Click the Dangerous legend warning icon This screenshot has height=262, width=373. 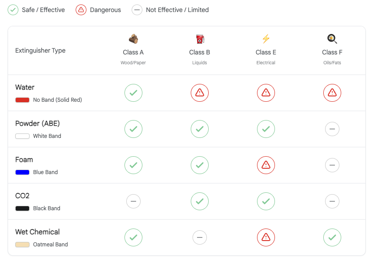coord(81,10)
